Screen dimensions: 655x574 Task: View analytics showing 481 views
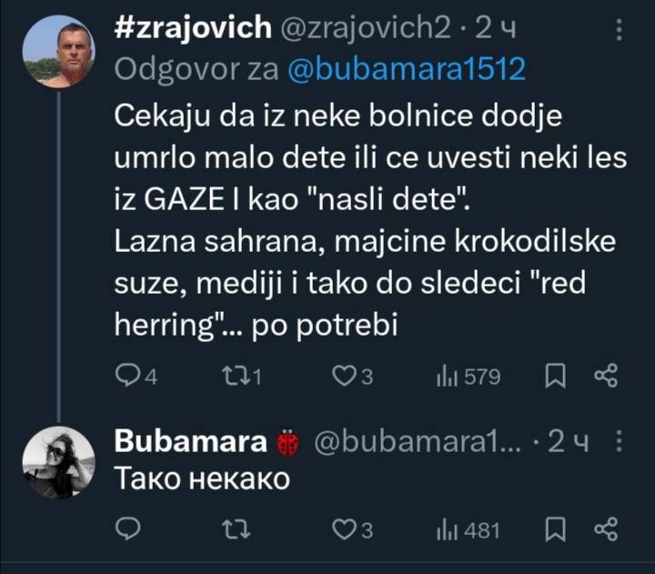[468, 529]
